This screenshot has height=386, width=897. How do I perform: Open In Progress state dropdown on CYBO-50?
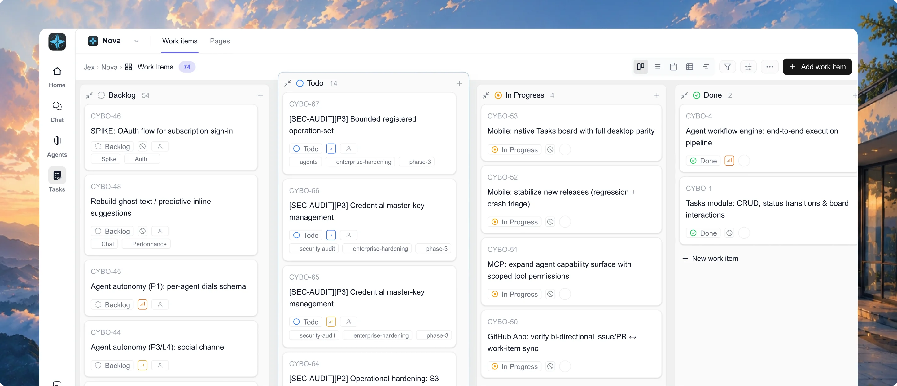click(514, 366)
